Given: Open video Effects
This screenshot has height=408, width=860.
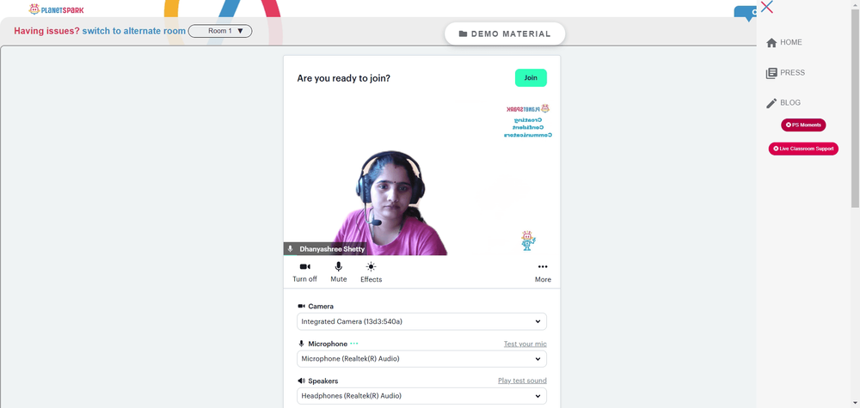Looking at the screenshot, I should click(371, 272).
